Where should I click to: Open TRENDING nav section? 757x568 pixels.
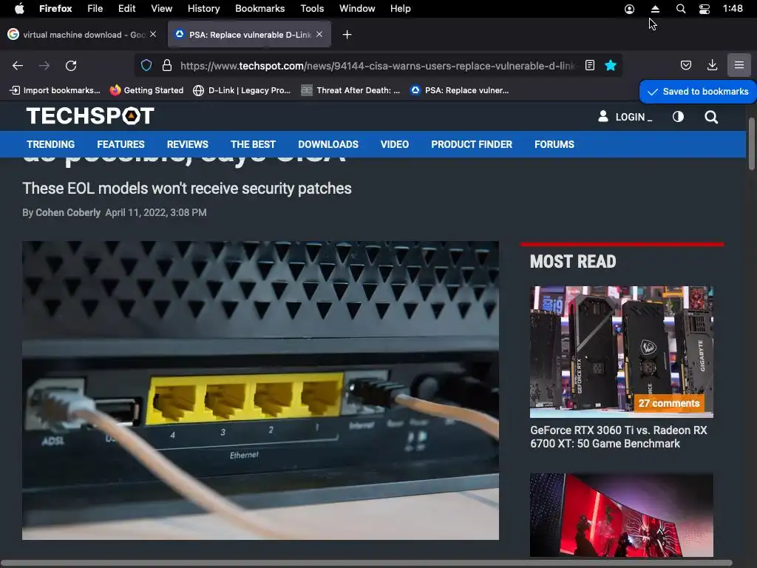coord(51,144)
